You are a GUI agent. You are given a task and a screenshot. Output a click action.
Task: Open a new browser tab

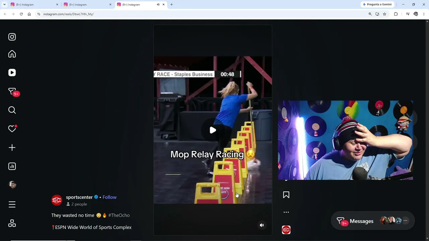click(x=172, y=5)
